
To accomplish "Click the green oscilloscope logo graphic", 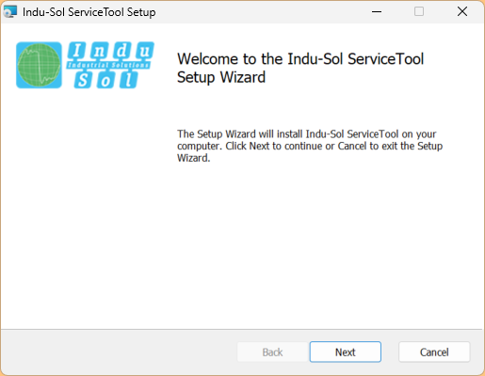I will 39,65.
